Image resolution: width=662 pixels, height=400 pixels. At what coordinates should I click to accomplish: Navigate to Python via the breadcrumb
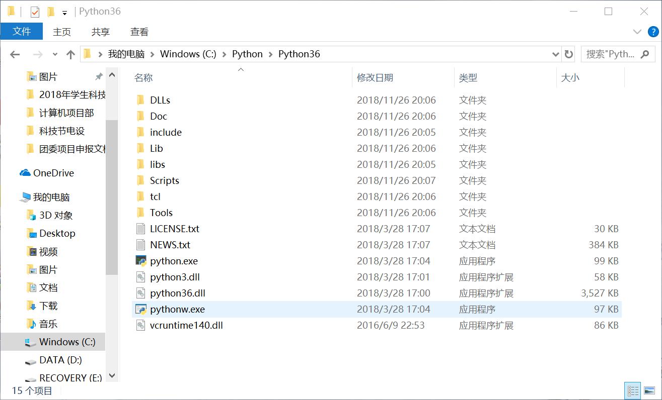point(247,54)
